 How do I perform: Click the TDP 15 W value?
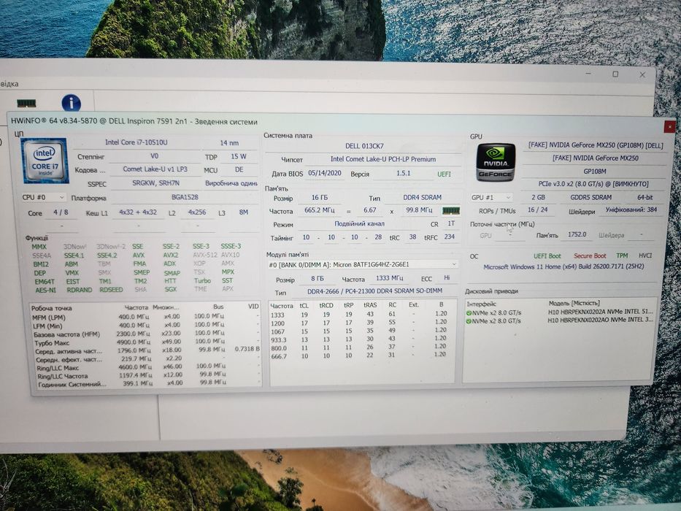(239, 156)
